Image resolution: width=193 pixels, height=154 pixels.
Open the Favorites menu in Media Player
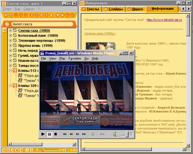click(x=75, y=59)
